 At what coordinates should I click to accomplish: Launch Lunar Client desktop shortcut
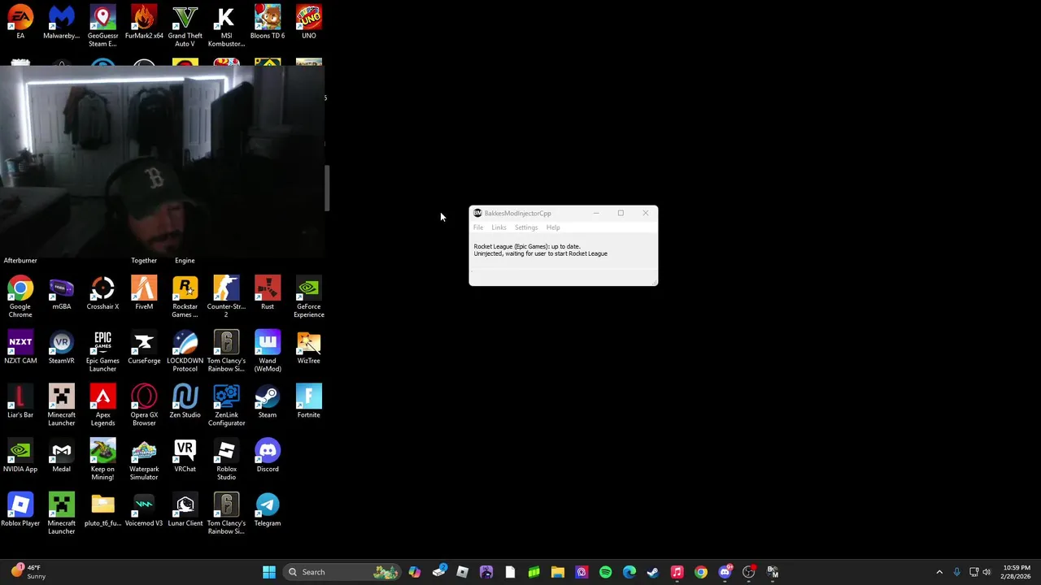pos(185,510)
